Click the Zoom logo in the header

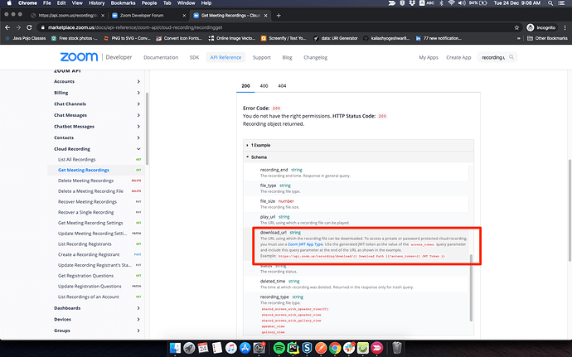[79, 57]
